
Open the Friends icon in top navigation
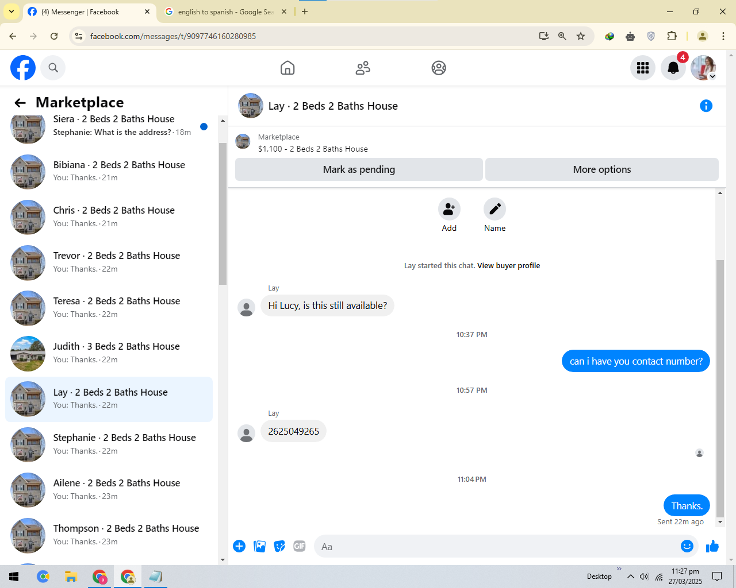(363, 68)
